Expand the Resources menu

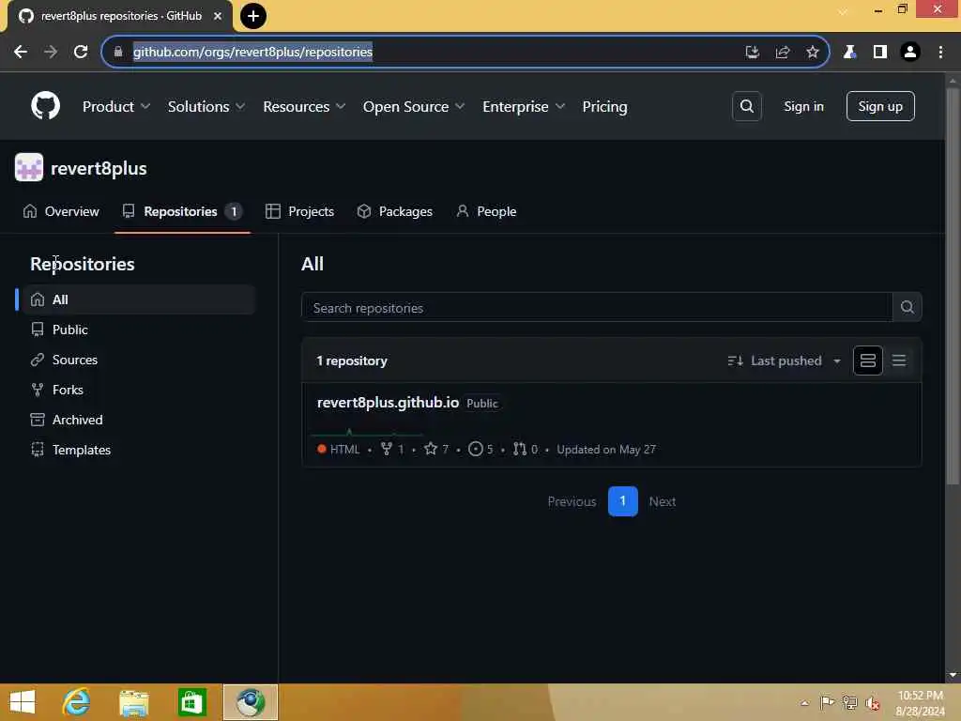[304, 107]
